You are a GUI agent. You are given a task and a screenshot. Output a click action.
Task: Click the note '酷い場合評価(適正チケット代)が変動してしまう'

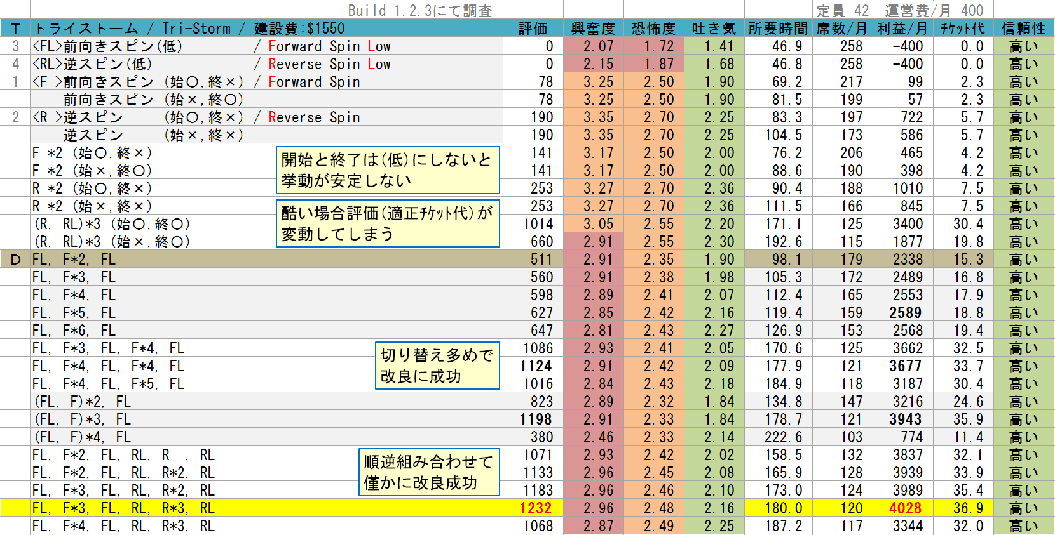388,223
